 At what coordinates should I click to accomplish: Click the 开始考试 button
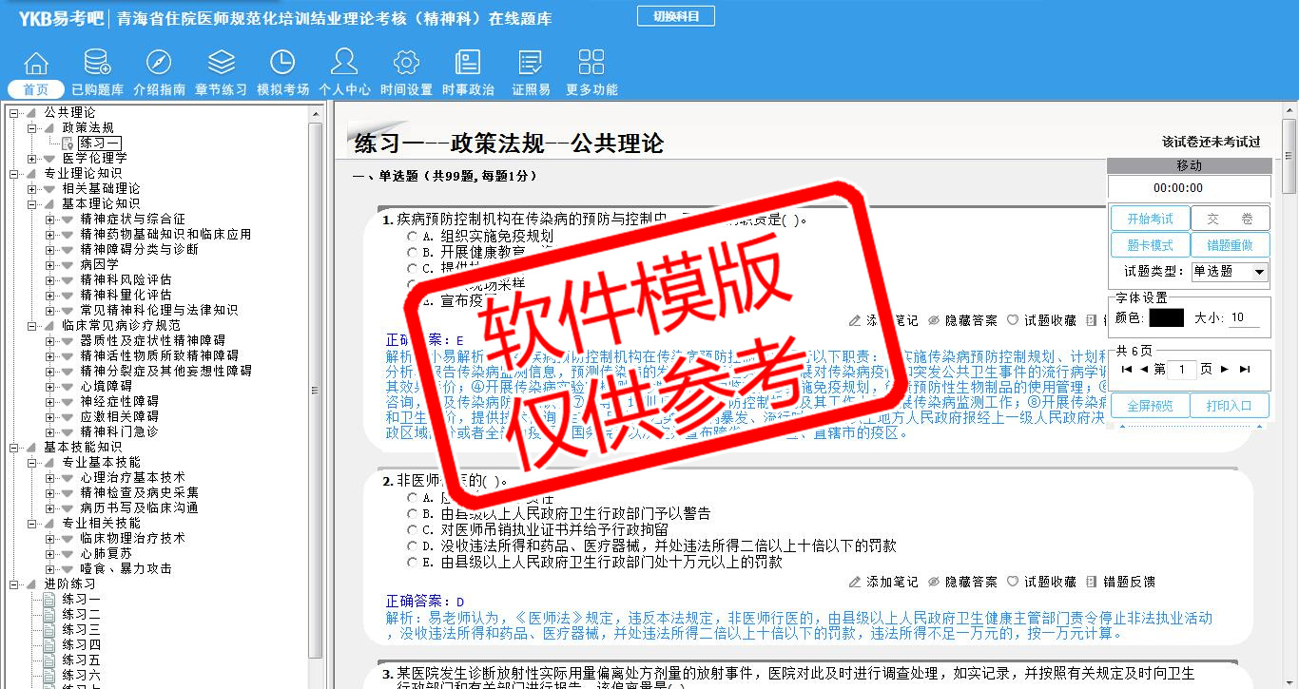pyautogui.click(x=1150, y=219)
